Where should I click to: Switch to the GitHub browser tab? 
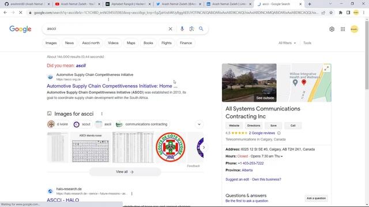27,4
